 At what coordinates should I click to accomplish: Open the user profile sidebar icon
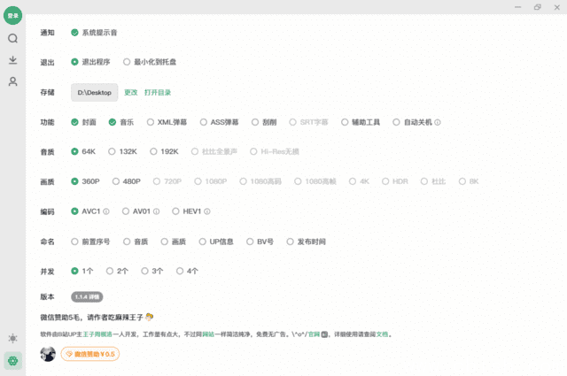(12, 81)
